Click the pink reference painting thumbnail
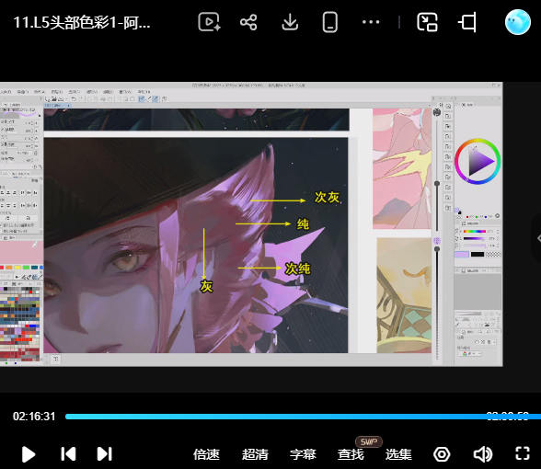541x469 pixels. click(402, 168)
